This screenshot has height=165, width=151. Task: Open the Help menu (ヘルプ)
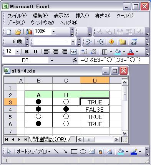coord(69,23)
